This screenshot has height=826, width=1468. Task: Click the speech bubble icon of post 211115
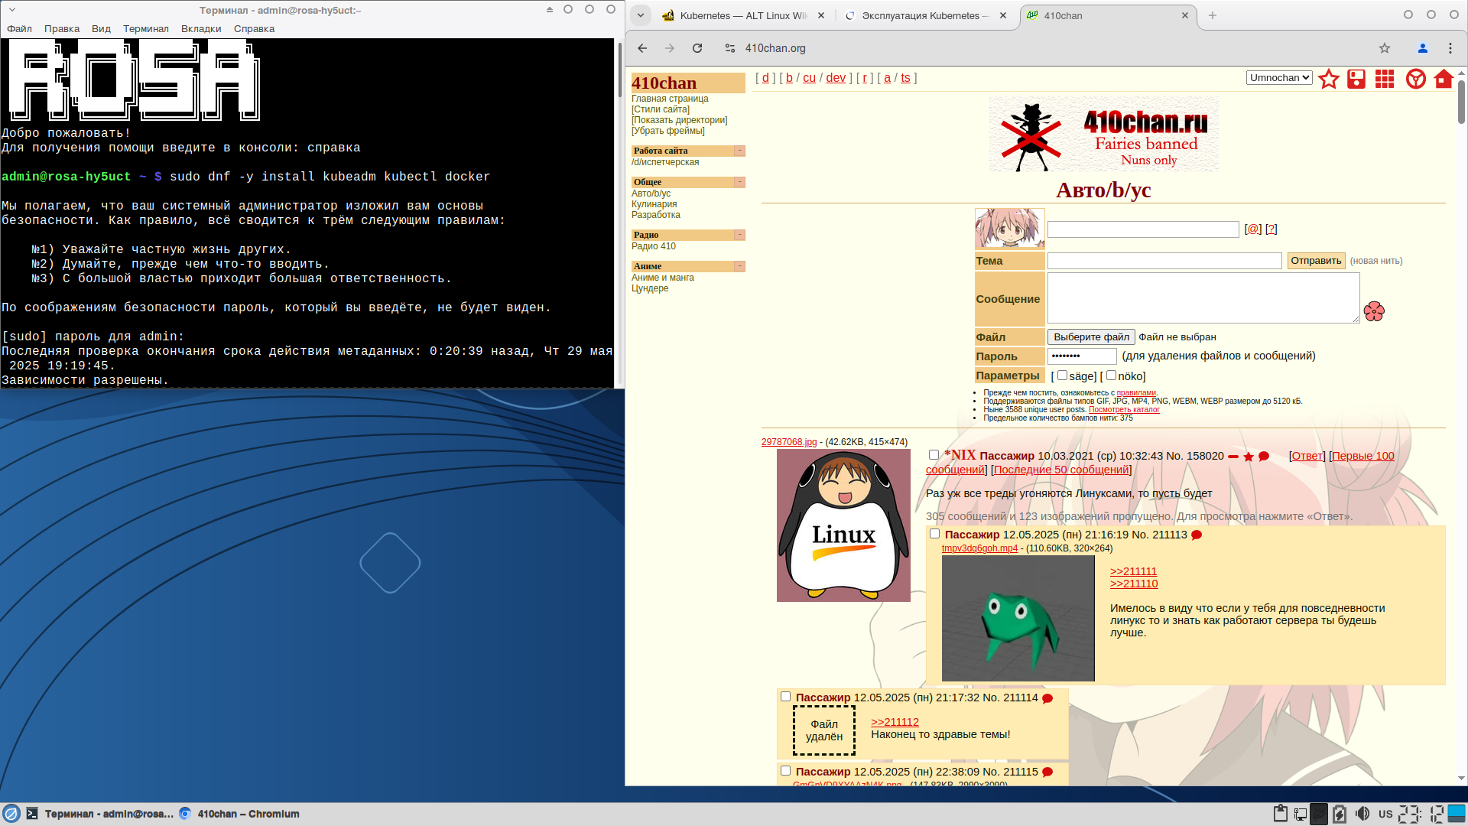pyautogui.click(x=1047, y=772)
